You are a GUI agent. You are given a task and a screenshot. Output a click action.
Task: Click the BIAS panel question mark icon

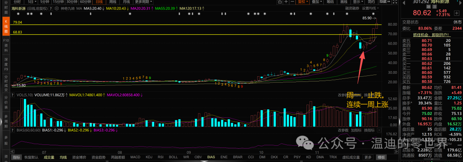click(12, 130)
